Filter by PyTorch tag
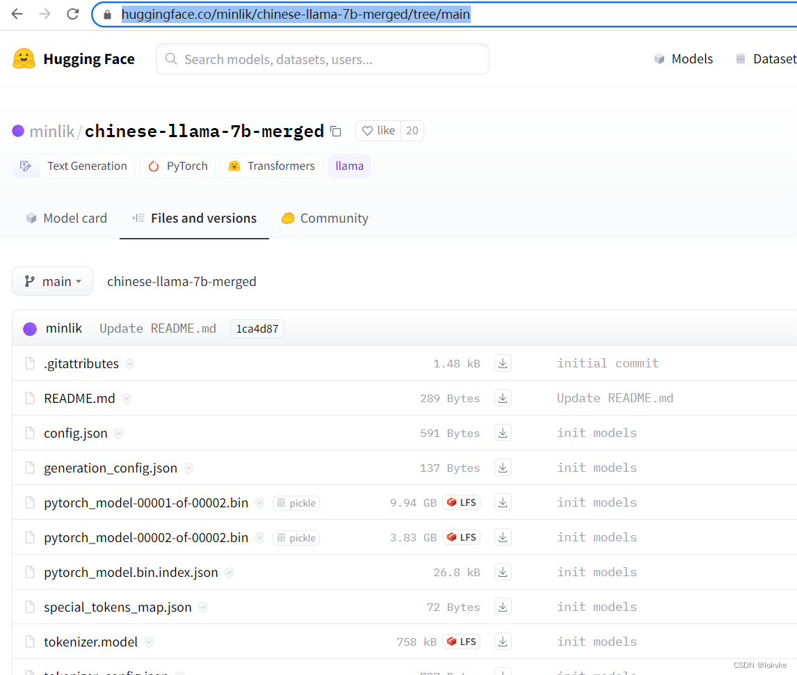 click(177, 166)
